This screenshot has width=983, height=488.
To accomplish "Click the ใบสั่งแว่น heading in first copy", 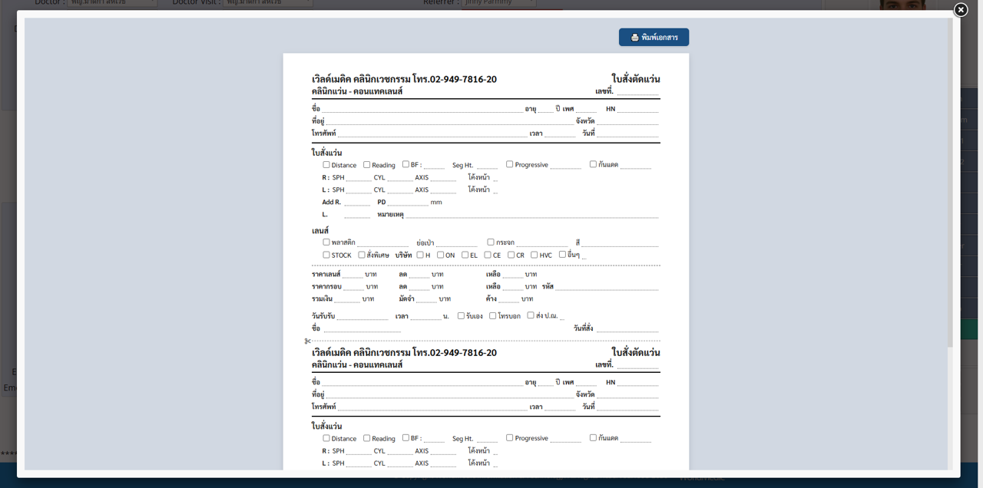I will 327,153.
